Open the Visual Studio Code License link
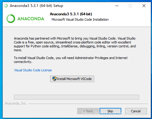 coord(33,70)
